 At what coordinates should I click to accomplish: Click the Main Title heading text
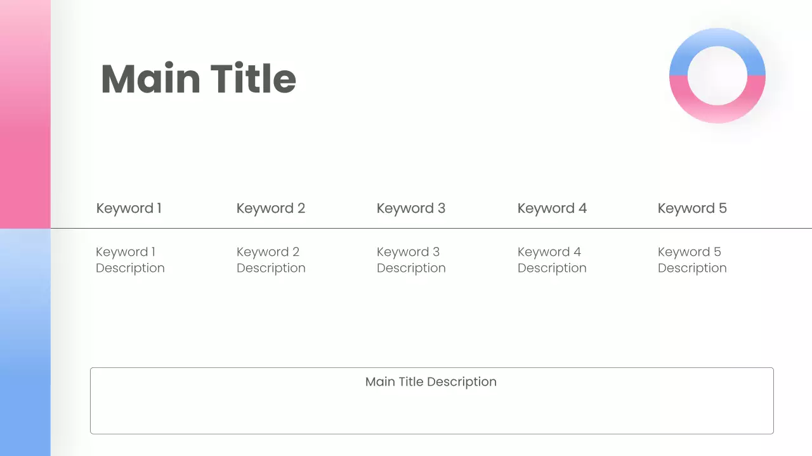(x=198, y=79)
